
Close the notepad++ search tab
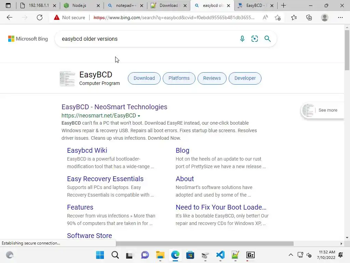point(142,5)
